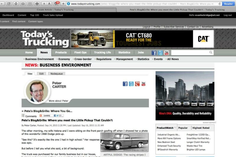Click the mail envelope toolbar icon

coord(30,4)
